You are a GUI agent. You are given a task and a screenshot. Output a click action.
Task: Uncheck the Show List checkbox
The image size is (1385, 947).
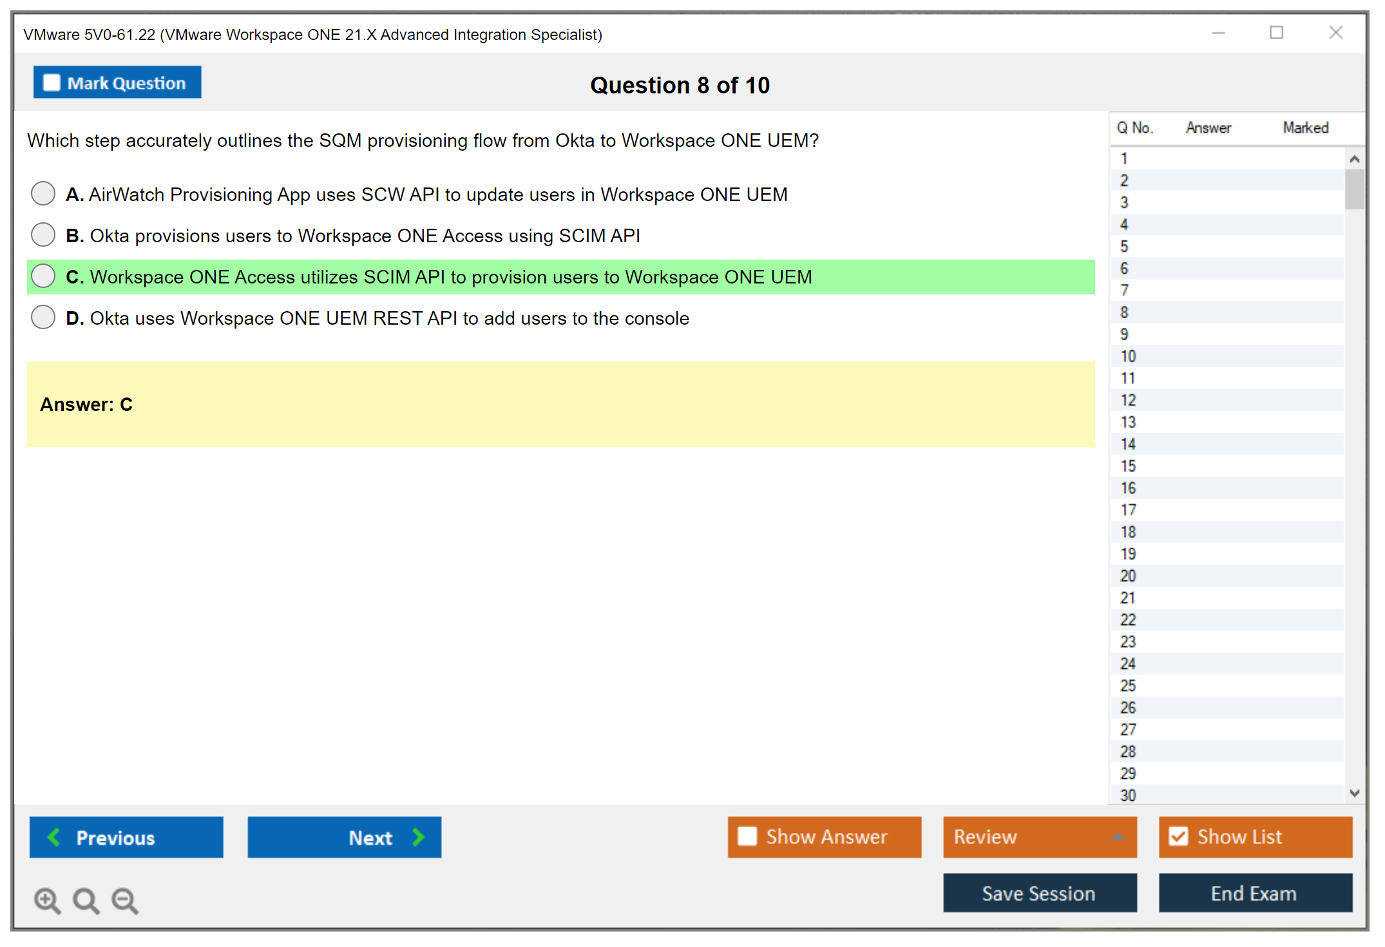pos(1178,836)
